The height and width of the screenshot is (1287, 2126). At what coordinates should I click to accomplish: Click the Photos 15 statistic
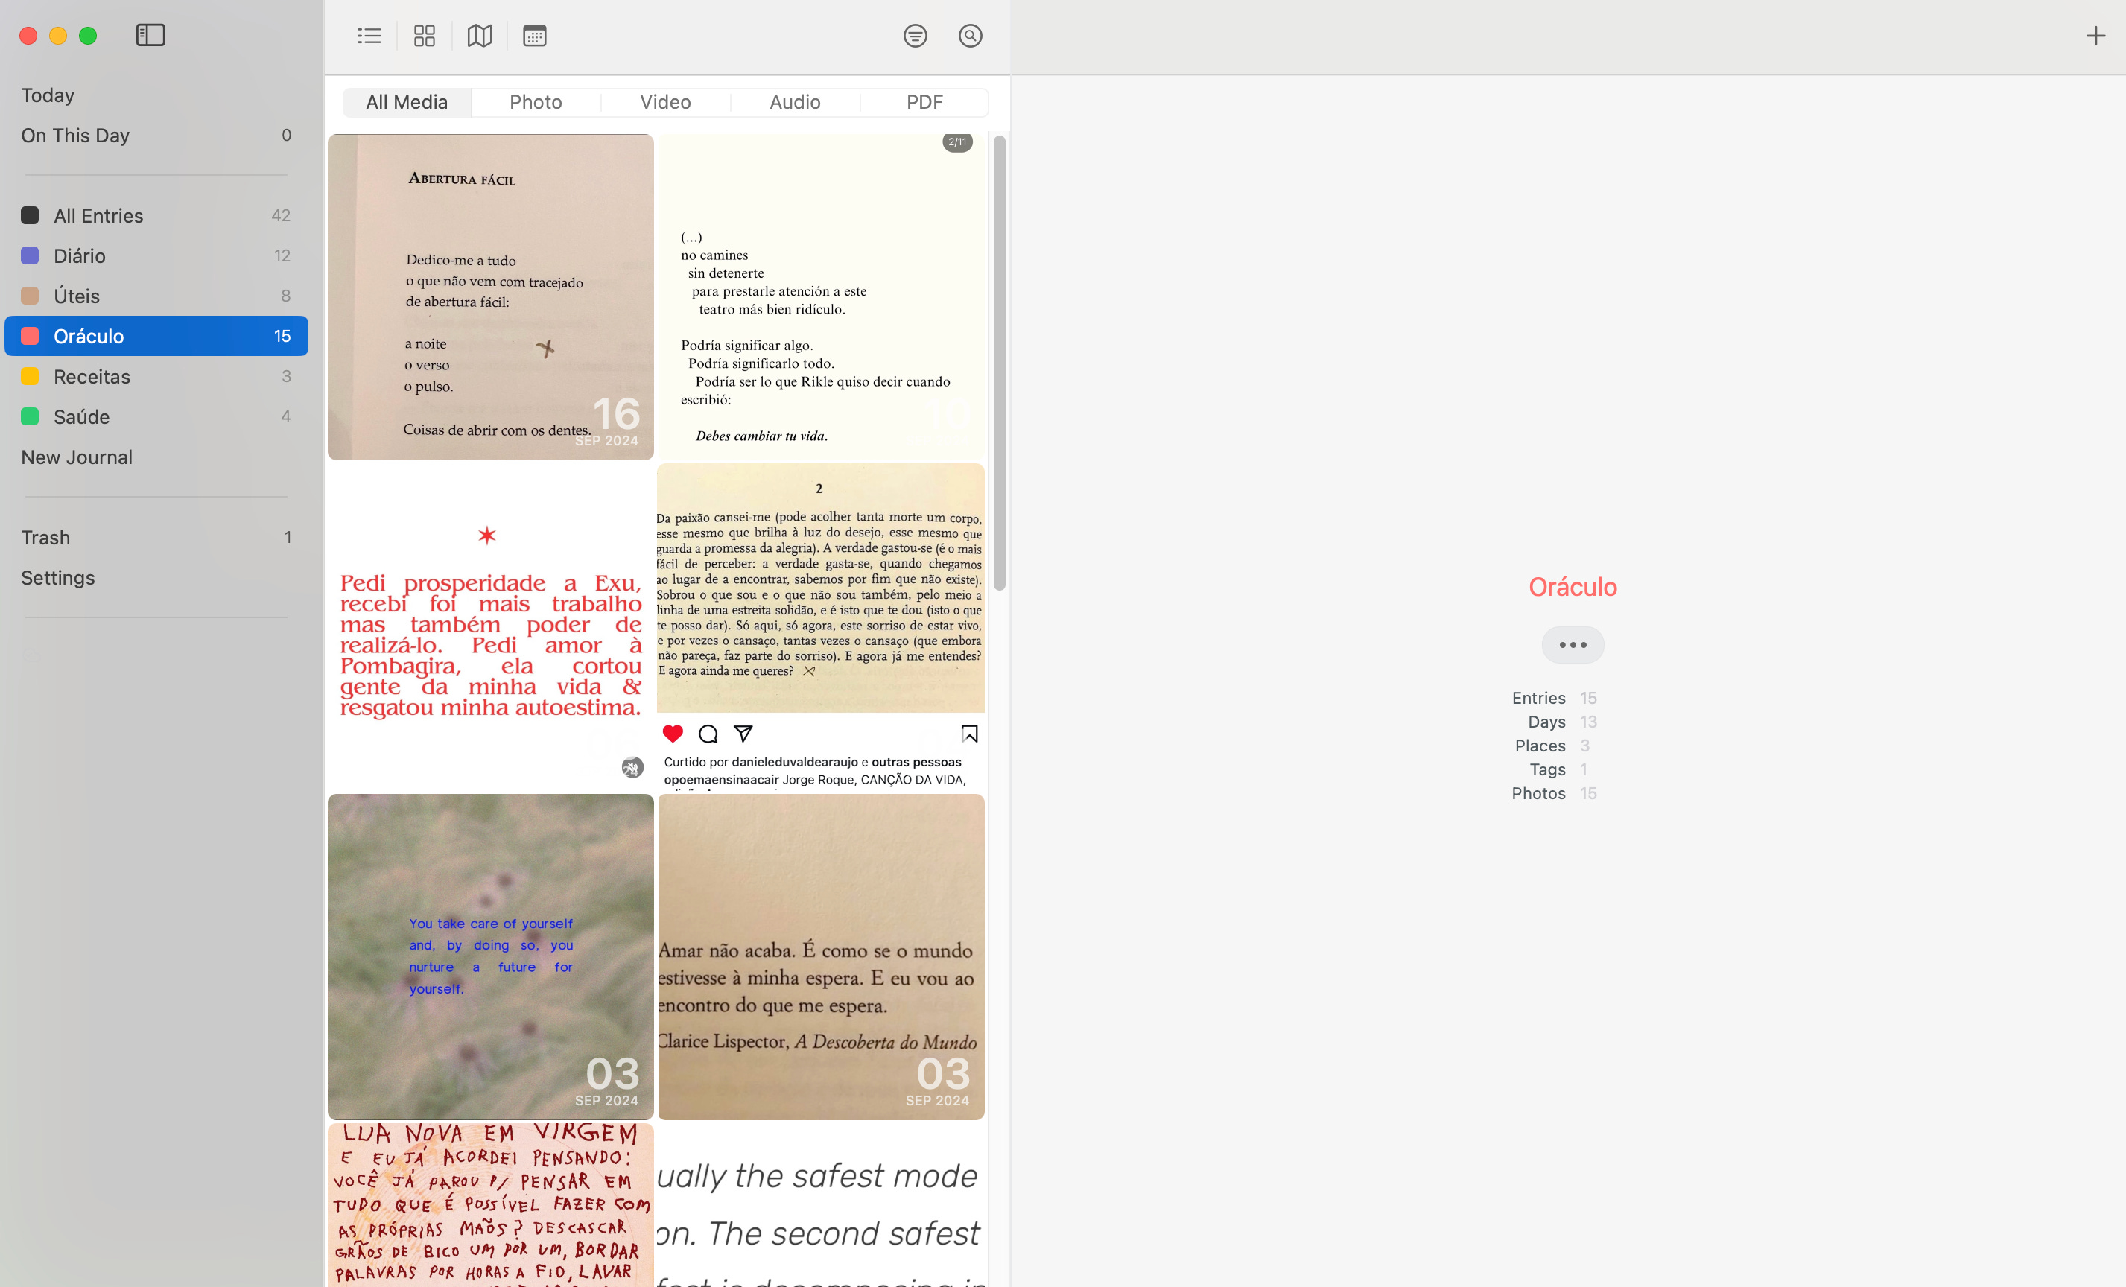[x=1554, y=794]
